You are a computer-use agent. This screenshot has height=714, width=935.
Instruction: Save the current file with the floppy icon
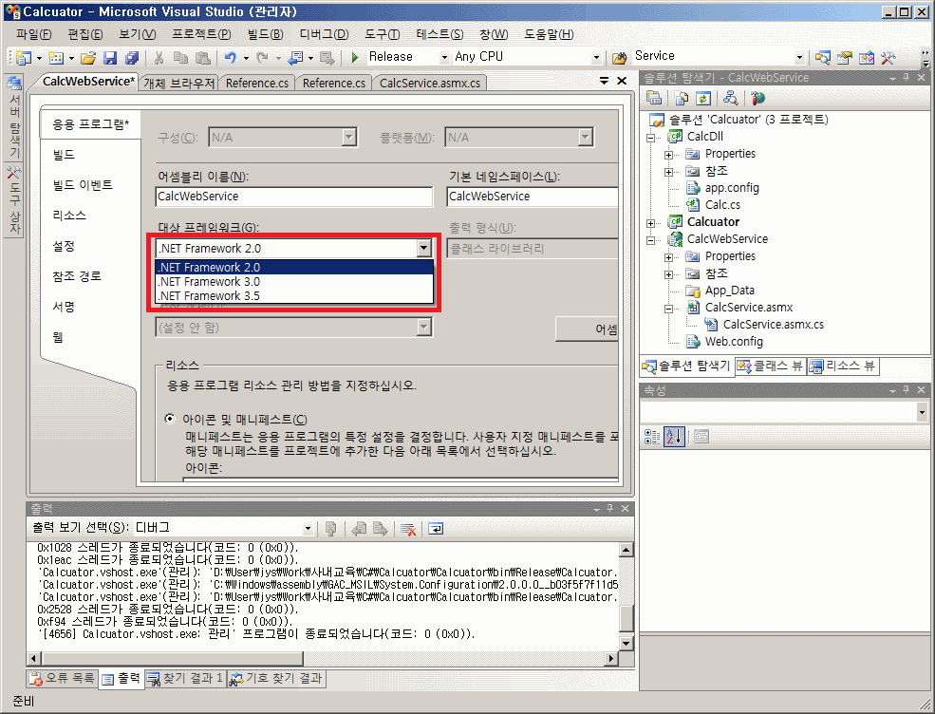(110, 57)
